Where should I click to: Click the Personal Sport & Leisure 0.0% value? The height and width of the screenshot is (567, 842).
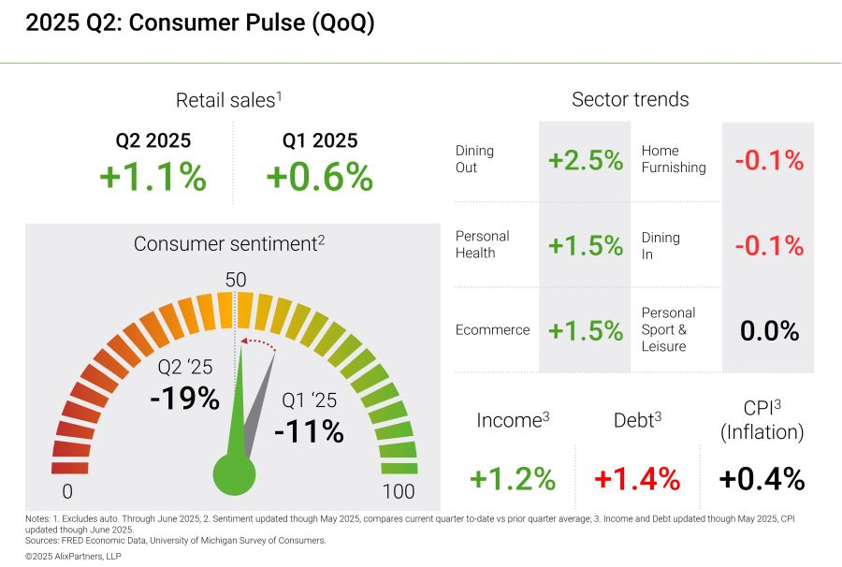click(769, 330)
